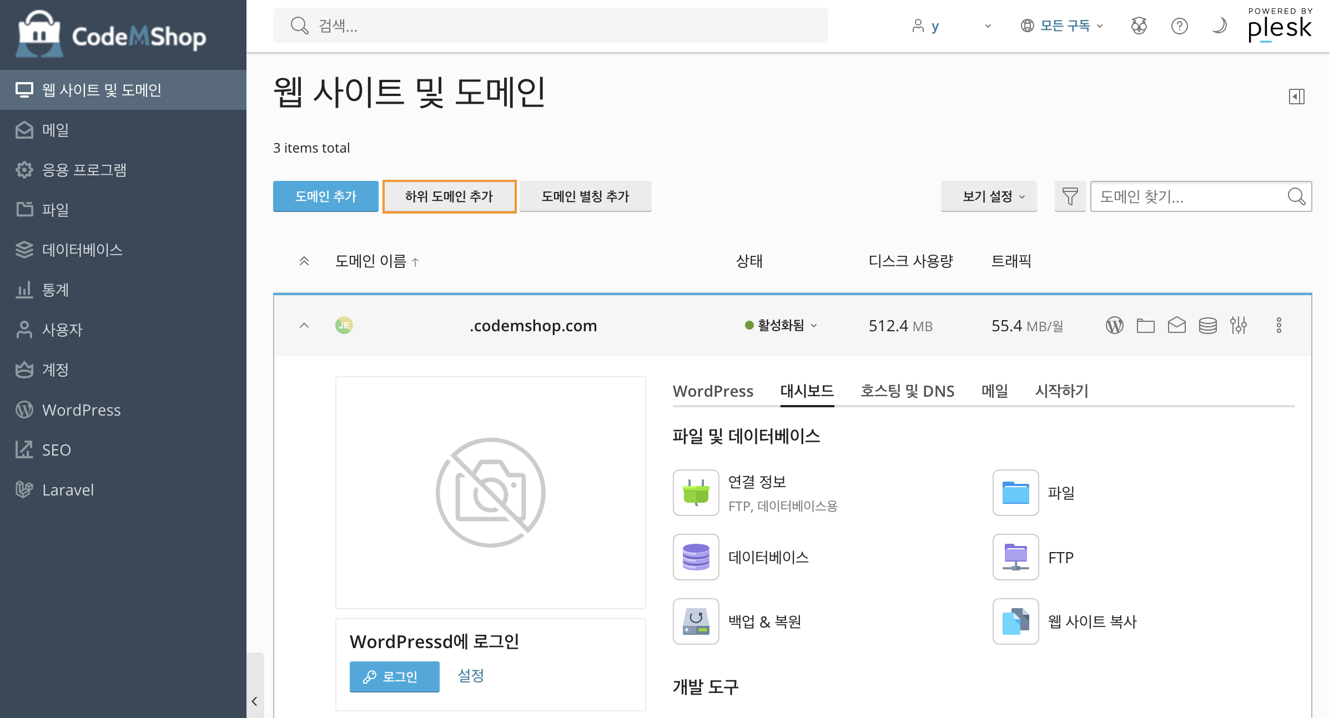
Task: Expand the 활성화됨 status dropdown
Action: pyautogui.click(x=782, y=326)
